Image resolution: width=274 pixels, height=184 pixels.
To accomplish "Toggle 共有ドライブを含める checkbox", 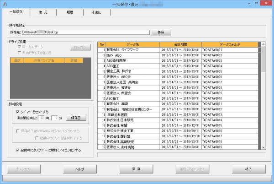I will 19,53.
